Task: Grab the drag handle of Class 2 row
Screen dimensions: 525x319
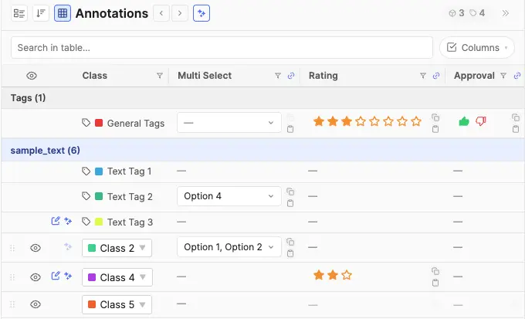Action: point(12,248)
